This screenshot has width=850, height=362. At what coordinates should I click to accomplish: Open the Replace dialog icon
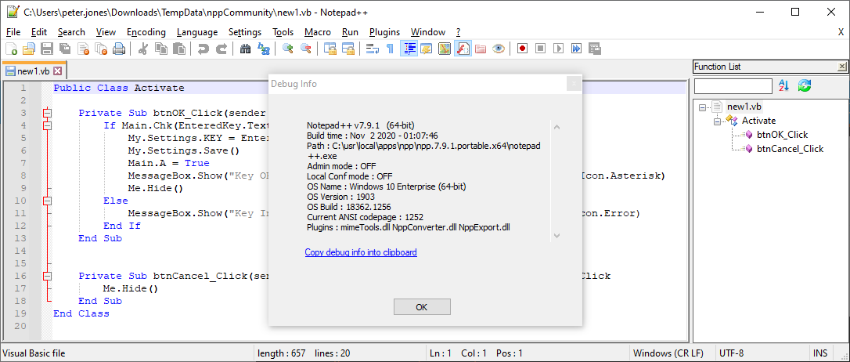[264, 49]
